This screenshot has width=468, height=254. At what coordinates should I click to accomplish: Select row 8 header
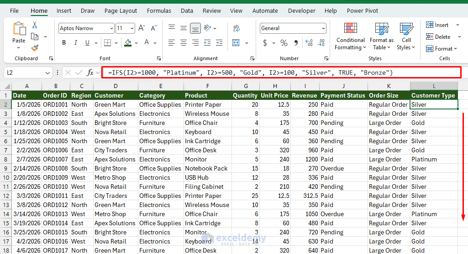(5, 159)
